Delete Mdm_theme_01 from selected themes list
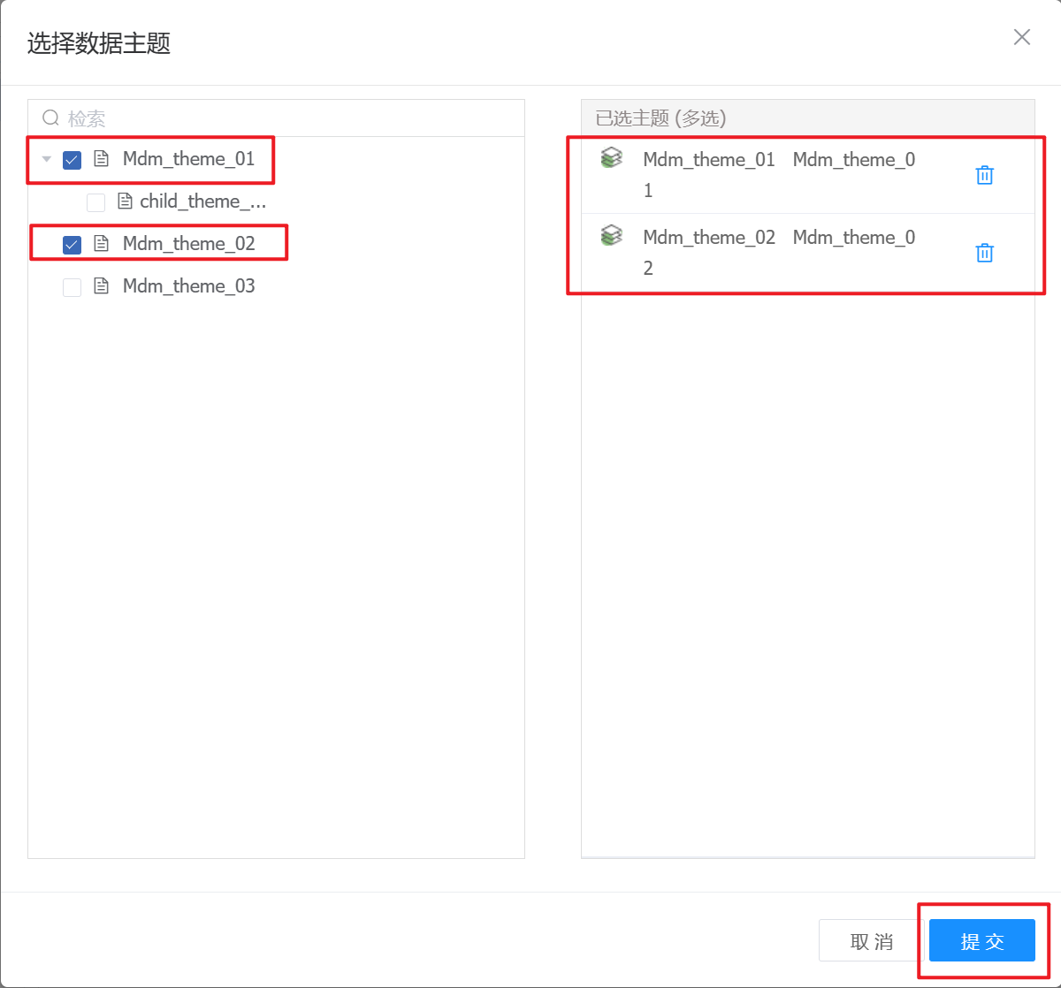The width and height of the screenshot is (1061, 988). click(984, 175)
